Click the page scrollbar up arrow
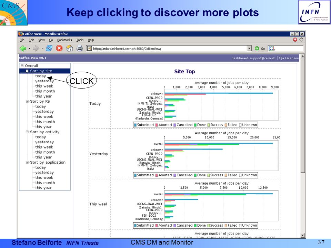 (x=302, y=56)
